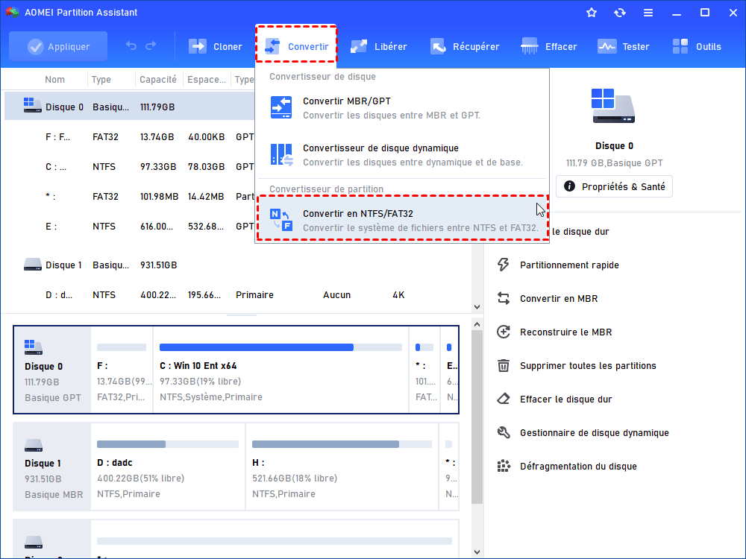
Task: Select D: NTFS 400.22 partition row
Action: pyautogui.click(x=238, y=295)
